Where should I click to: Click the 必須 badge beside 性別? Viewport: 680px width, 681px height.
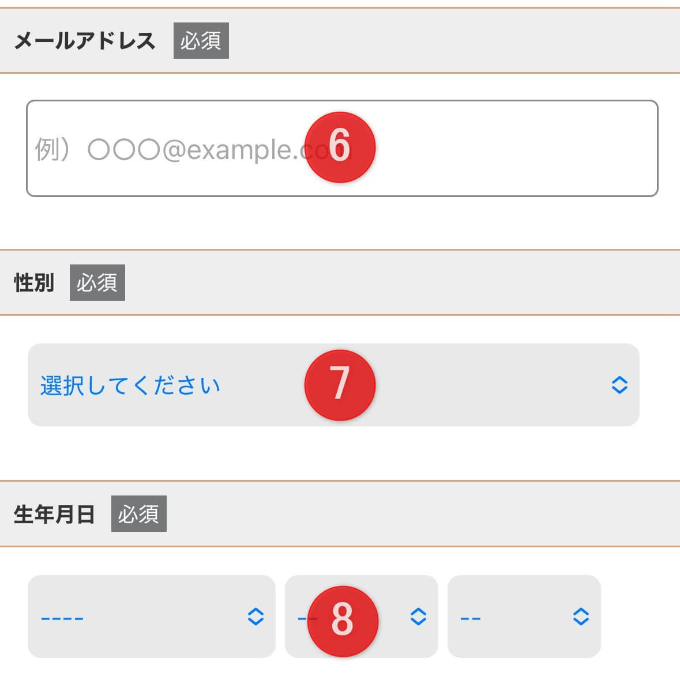tap(97, 283)
